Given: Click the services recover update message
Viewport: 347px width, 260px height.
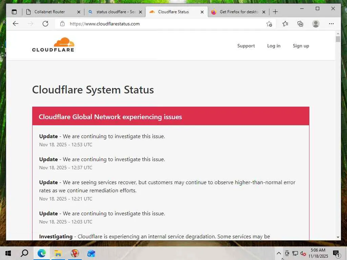Looking at the screenshot, I should pos(167,187).
